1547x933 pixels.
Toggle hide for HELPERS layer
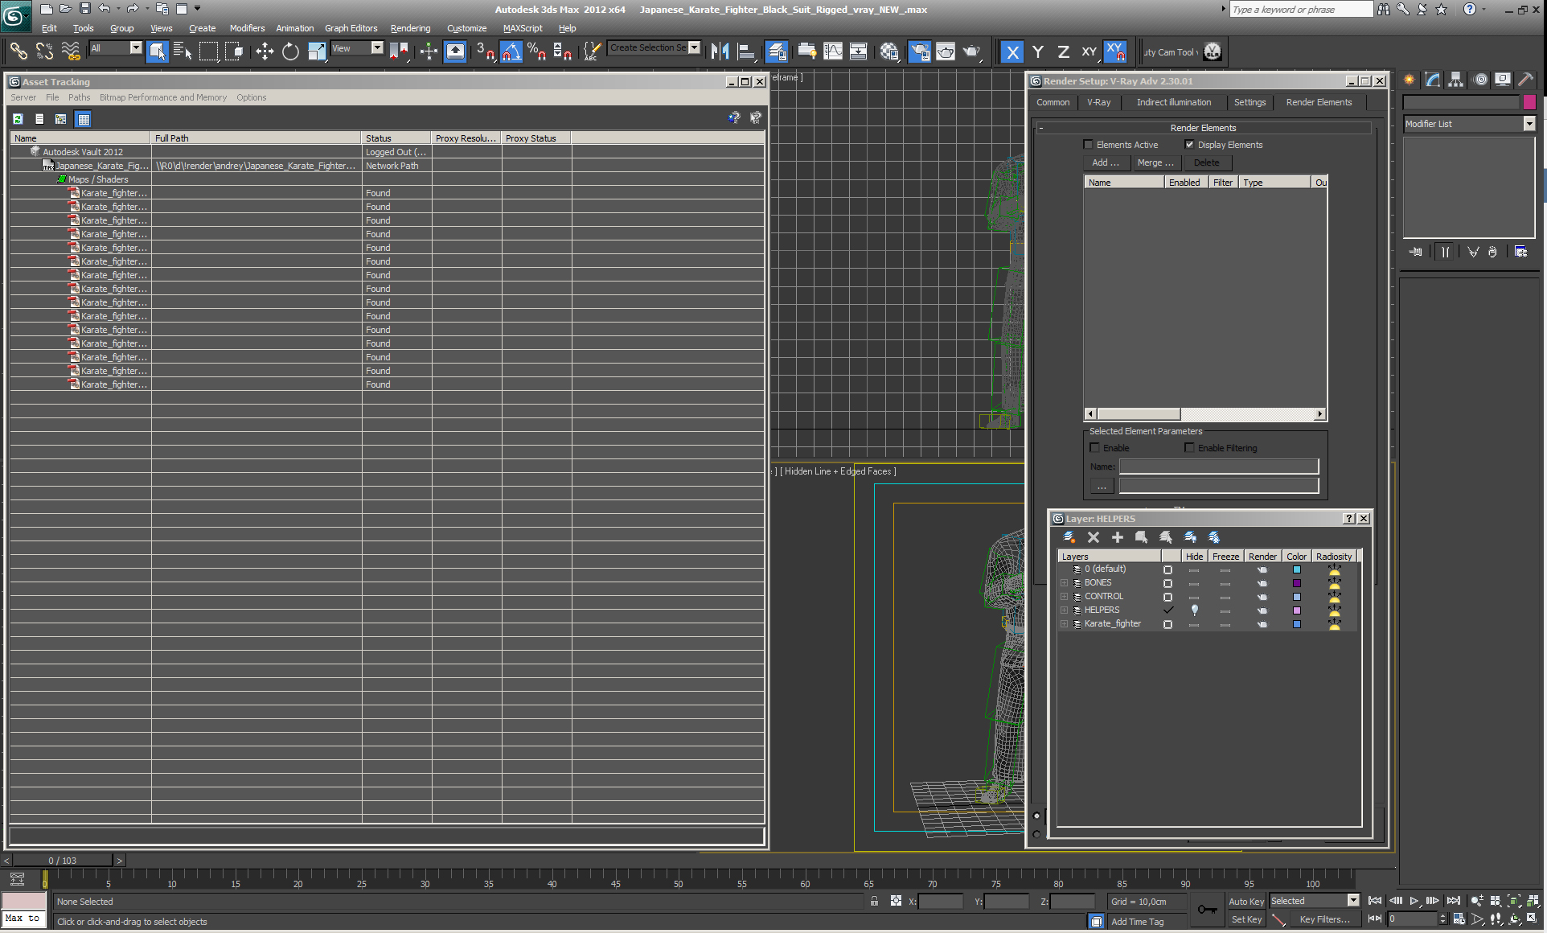[x=1194, y=610]
